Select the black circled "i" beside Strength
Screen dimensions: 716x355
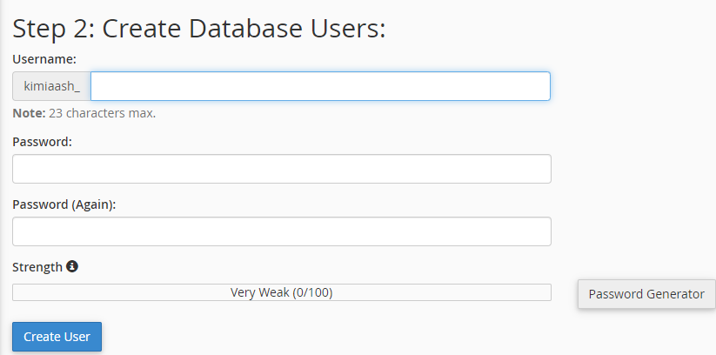pos(71,266)
